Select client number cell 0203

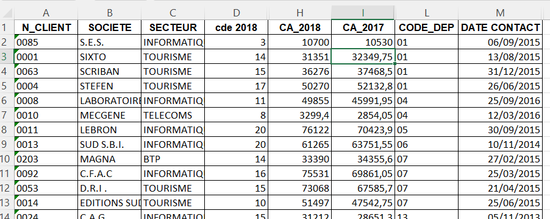tap(46, 159)
